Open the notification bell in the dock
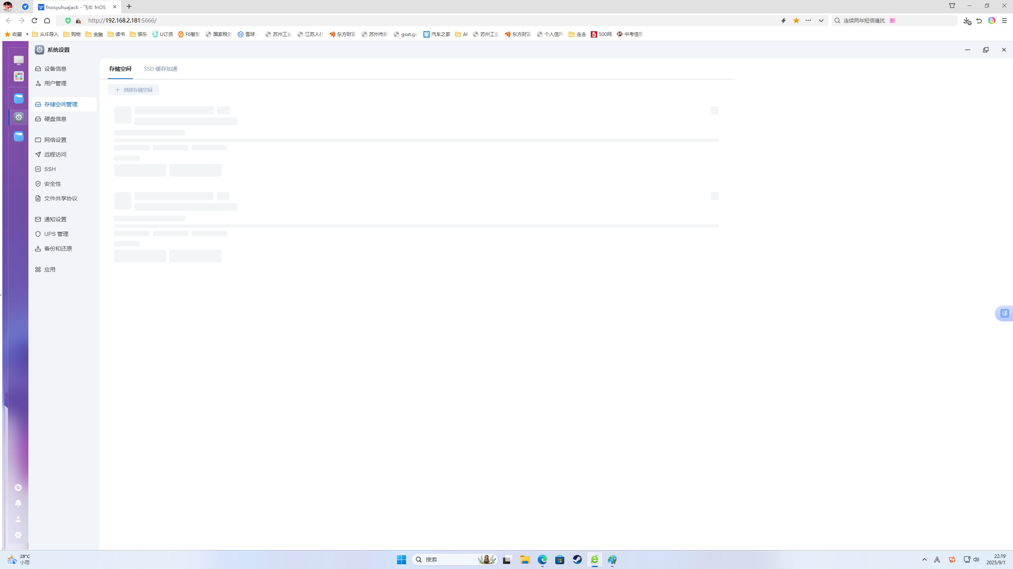 18,503
